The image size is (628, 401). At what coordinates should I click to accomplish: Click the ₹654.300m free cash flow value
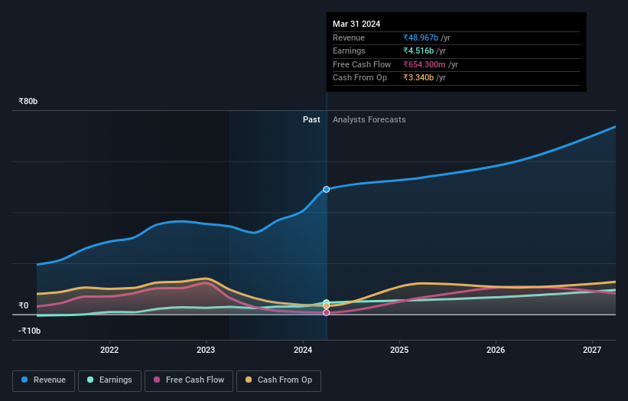click(x=424, y=64)
